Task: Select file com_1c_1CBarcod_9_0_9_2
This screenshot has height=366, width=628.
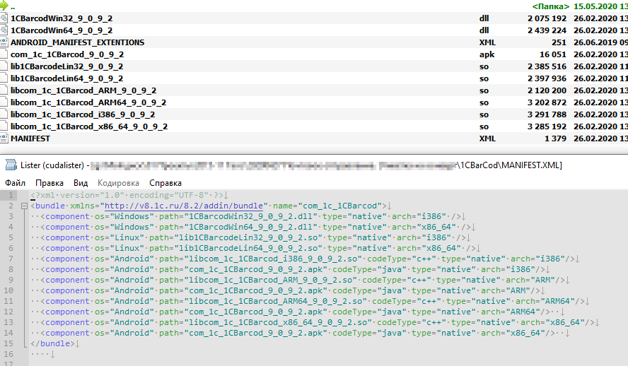Action: [67, 54]
